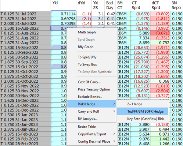Click 3M Repo column header

pyautogui.click(x=176, y=5)
